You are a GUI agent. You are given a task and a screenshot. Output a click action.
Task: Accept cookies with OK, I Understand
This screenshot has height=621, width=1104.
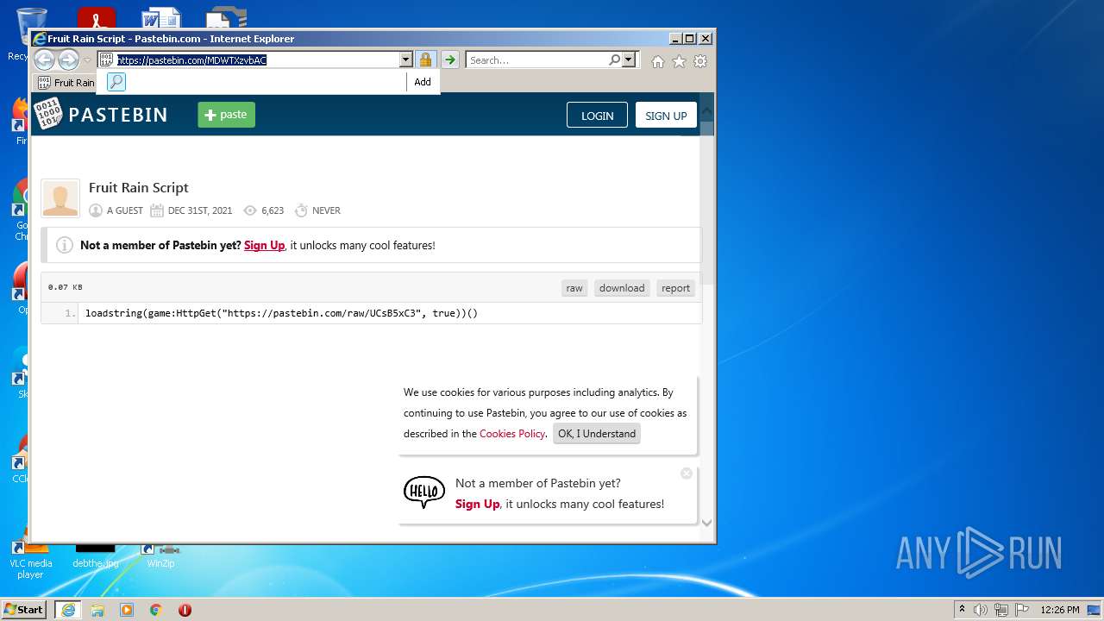point(597,434)
